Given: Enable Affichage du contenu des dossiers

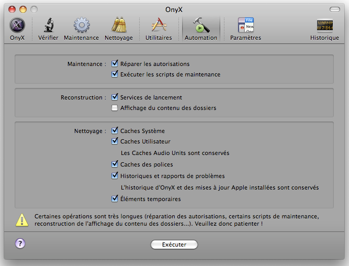Looking at the screenshot, I should tap(115, 108).
